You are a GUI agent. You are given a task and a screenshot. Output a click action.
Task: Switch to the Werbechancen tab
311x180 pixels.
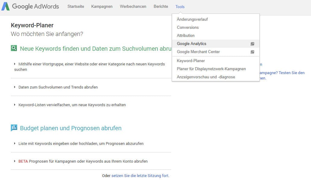click(133, 7)
